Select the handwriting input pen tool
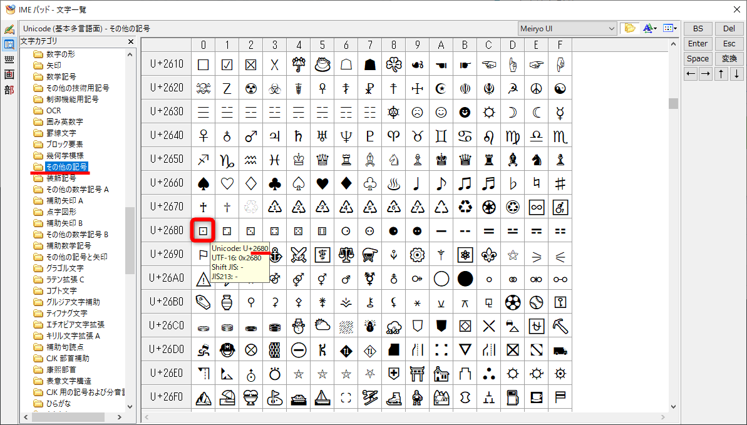Screen dimensions: 747x425 click(9, 29)
